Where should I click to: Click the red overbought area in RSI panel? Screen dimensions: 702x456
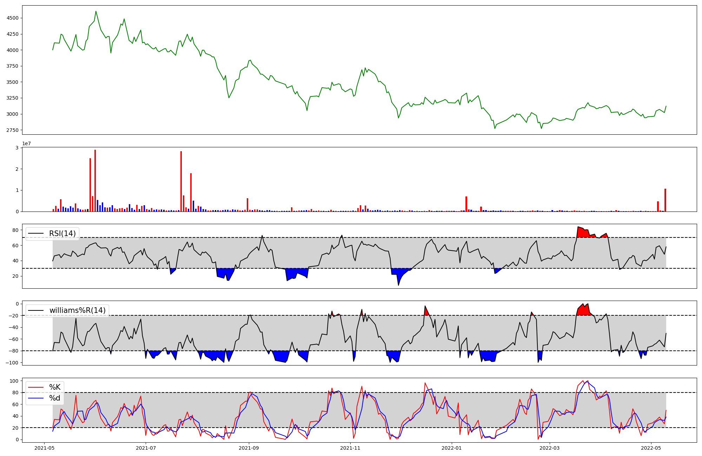point(583,233)
